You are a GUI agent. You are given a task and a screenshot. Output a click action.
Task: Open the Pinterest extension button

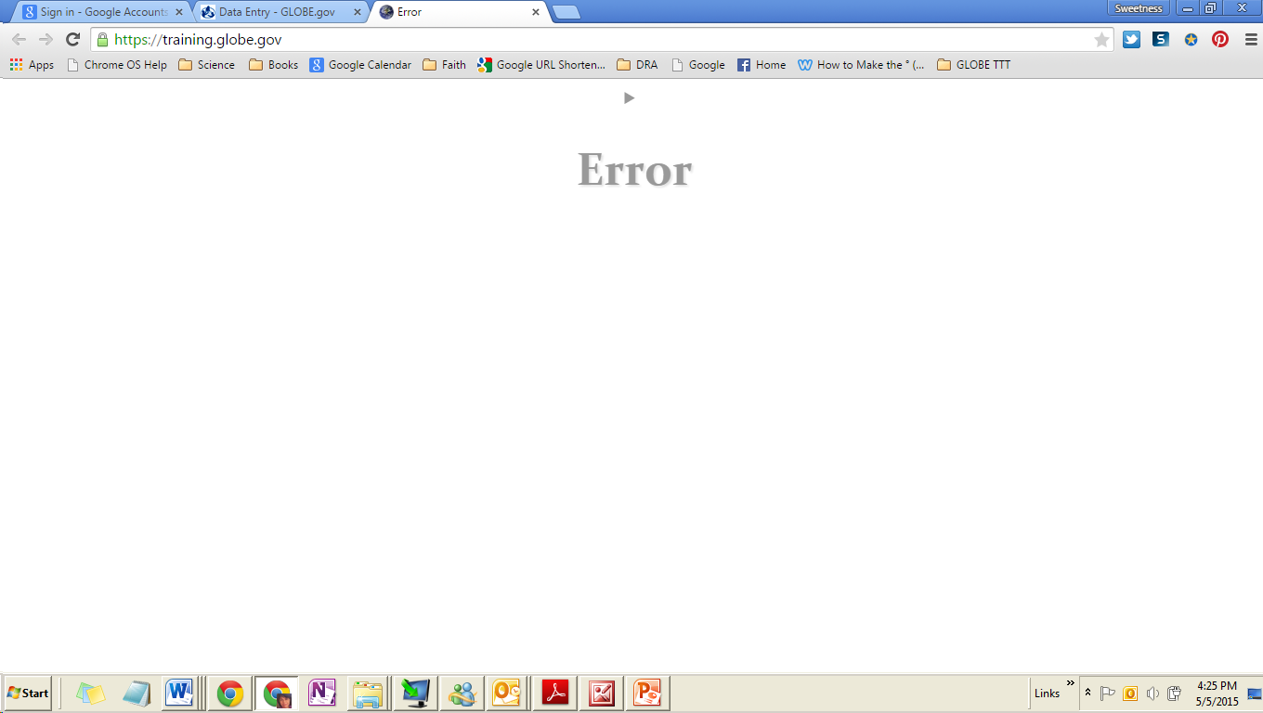pyautogui.click(x=1220, y=39)
